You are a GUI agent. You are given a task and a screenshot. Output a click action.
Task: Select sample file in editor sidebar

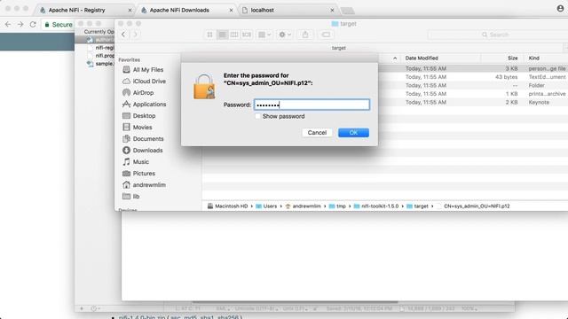[100, 64]
